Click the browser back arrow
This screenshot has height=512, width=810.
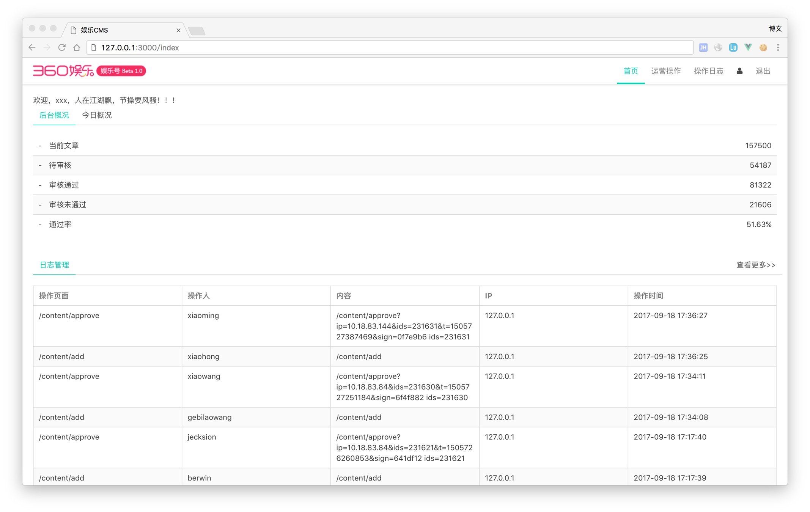(x=32, y=47)
